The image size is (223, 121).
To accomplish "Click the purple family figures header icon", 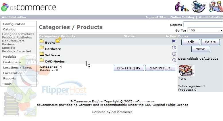I will tap(182, 7).
